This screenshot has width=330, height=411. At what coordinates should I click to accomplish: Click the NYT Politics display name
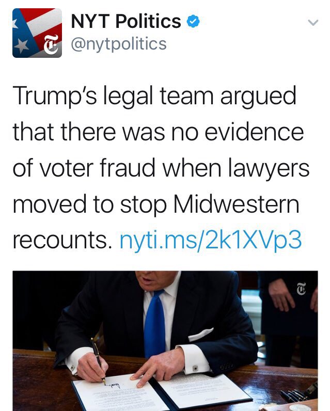[x=126, y=21]
